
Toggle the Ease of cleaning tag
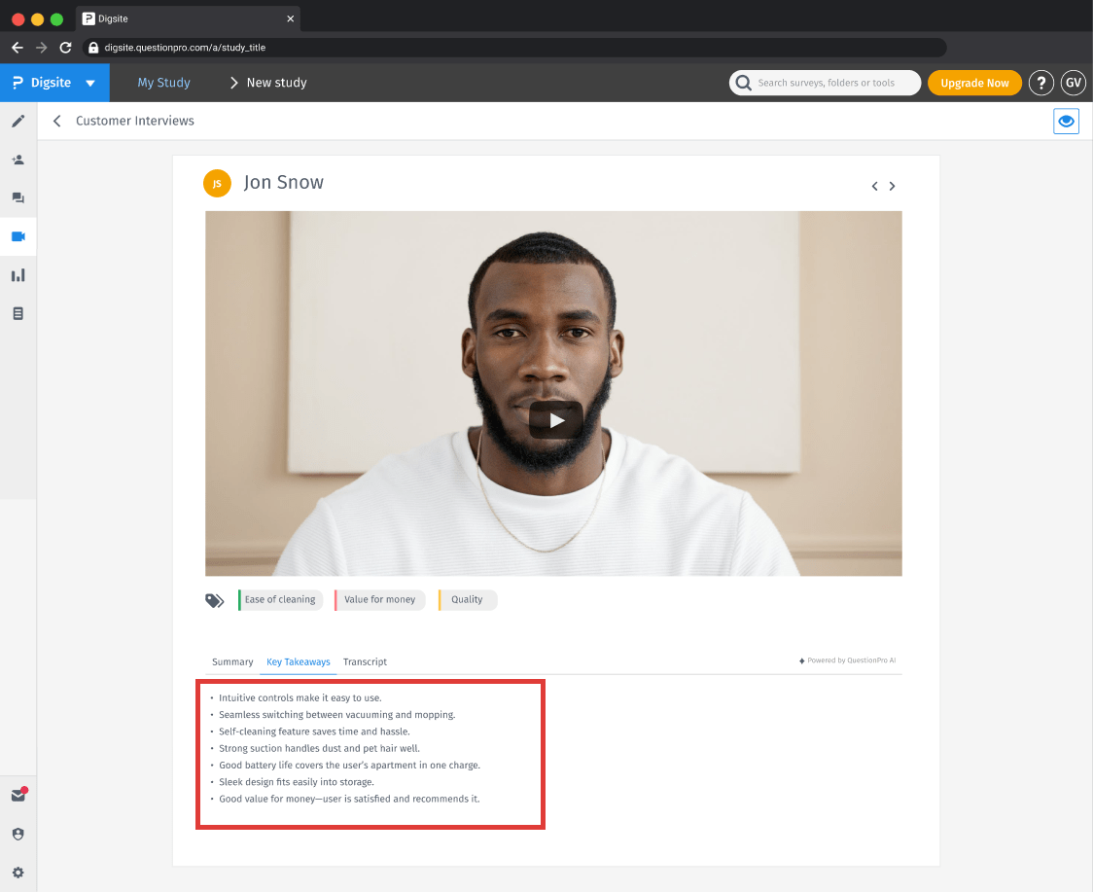coord(280,600)
